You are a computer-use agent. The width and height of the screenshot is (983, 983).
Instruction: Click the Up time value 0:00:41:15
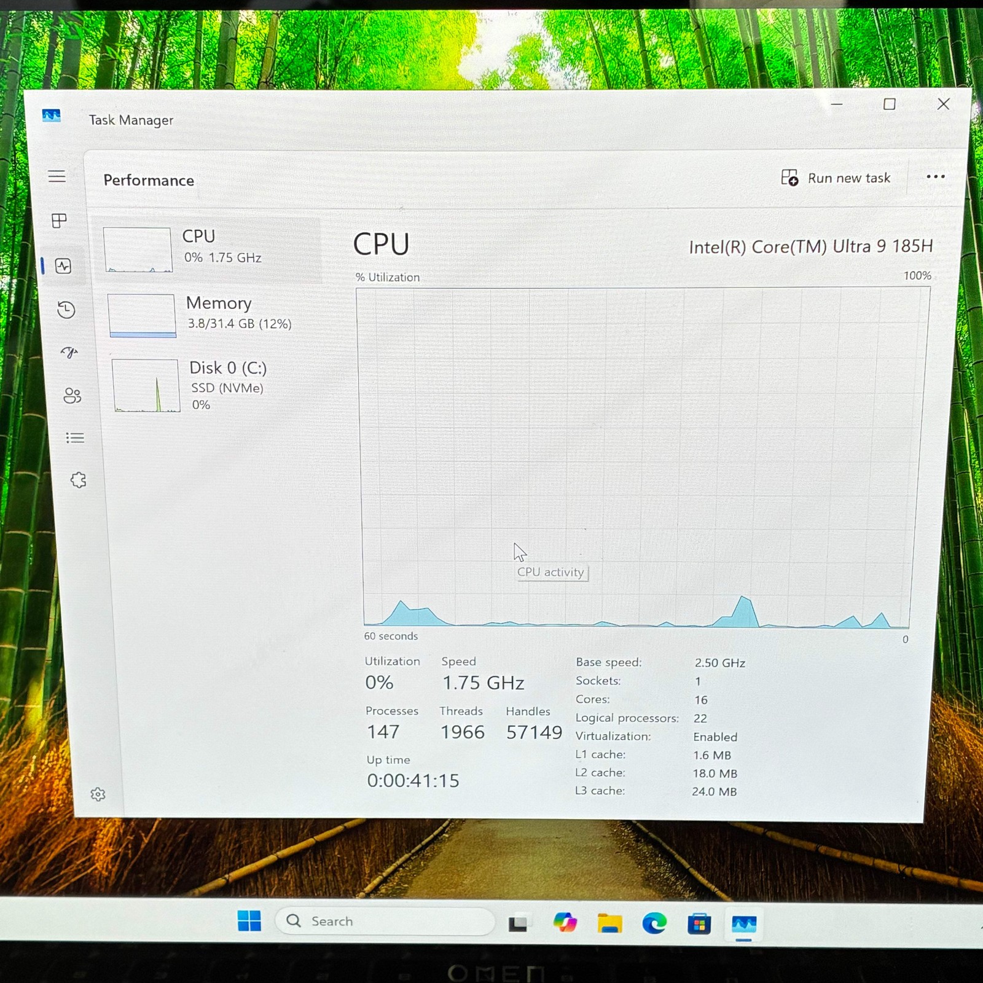tap(413, 780)
